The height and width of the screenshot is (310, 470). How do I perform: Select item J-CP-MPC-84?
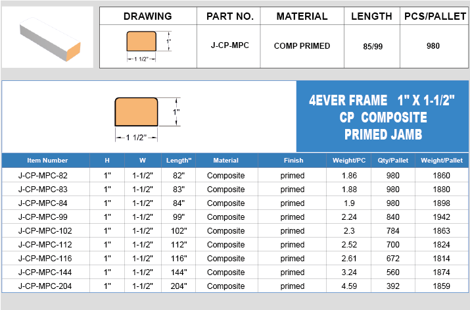(x=43, y=203)
